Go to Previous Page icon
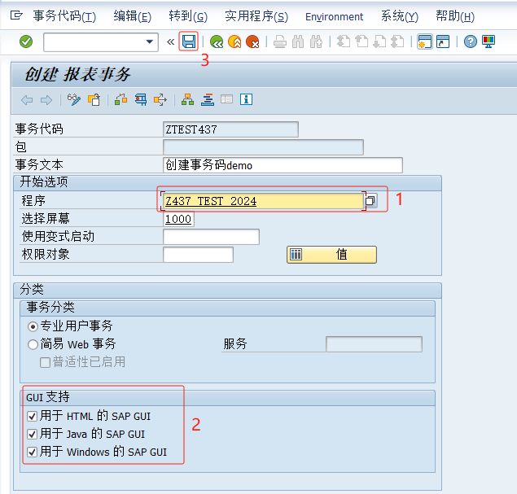This screenshot has width=517, height=494. click(361, 42)
